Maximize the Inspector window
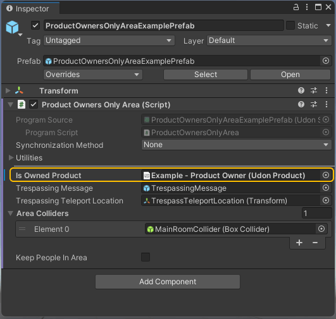Viewport: 336px width, 319px height. click(318, 8)
